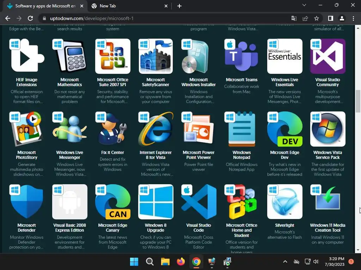Translate this page via translate icon
This screenshot has height=270, width=361.
294,18
